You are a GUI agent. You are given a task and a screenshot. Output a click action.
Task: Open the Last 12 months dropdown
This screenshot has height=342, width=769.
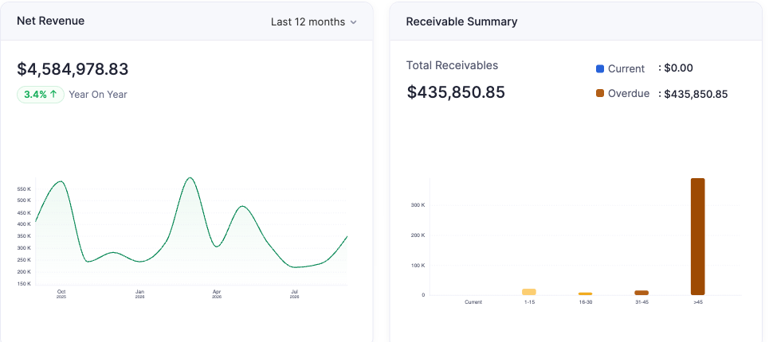(x=313, y=22)
